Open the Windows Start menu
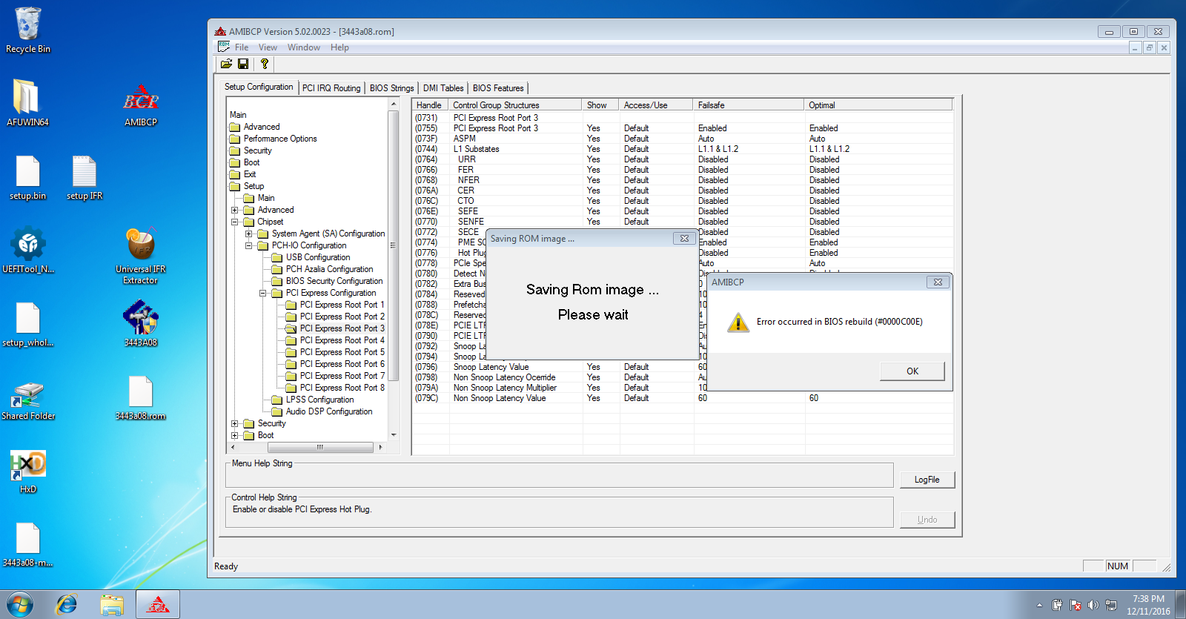The height and width of the screenshot is (619, 1186). 20,605
